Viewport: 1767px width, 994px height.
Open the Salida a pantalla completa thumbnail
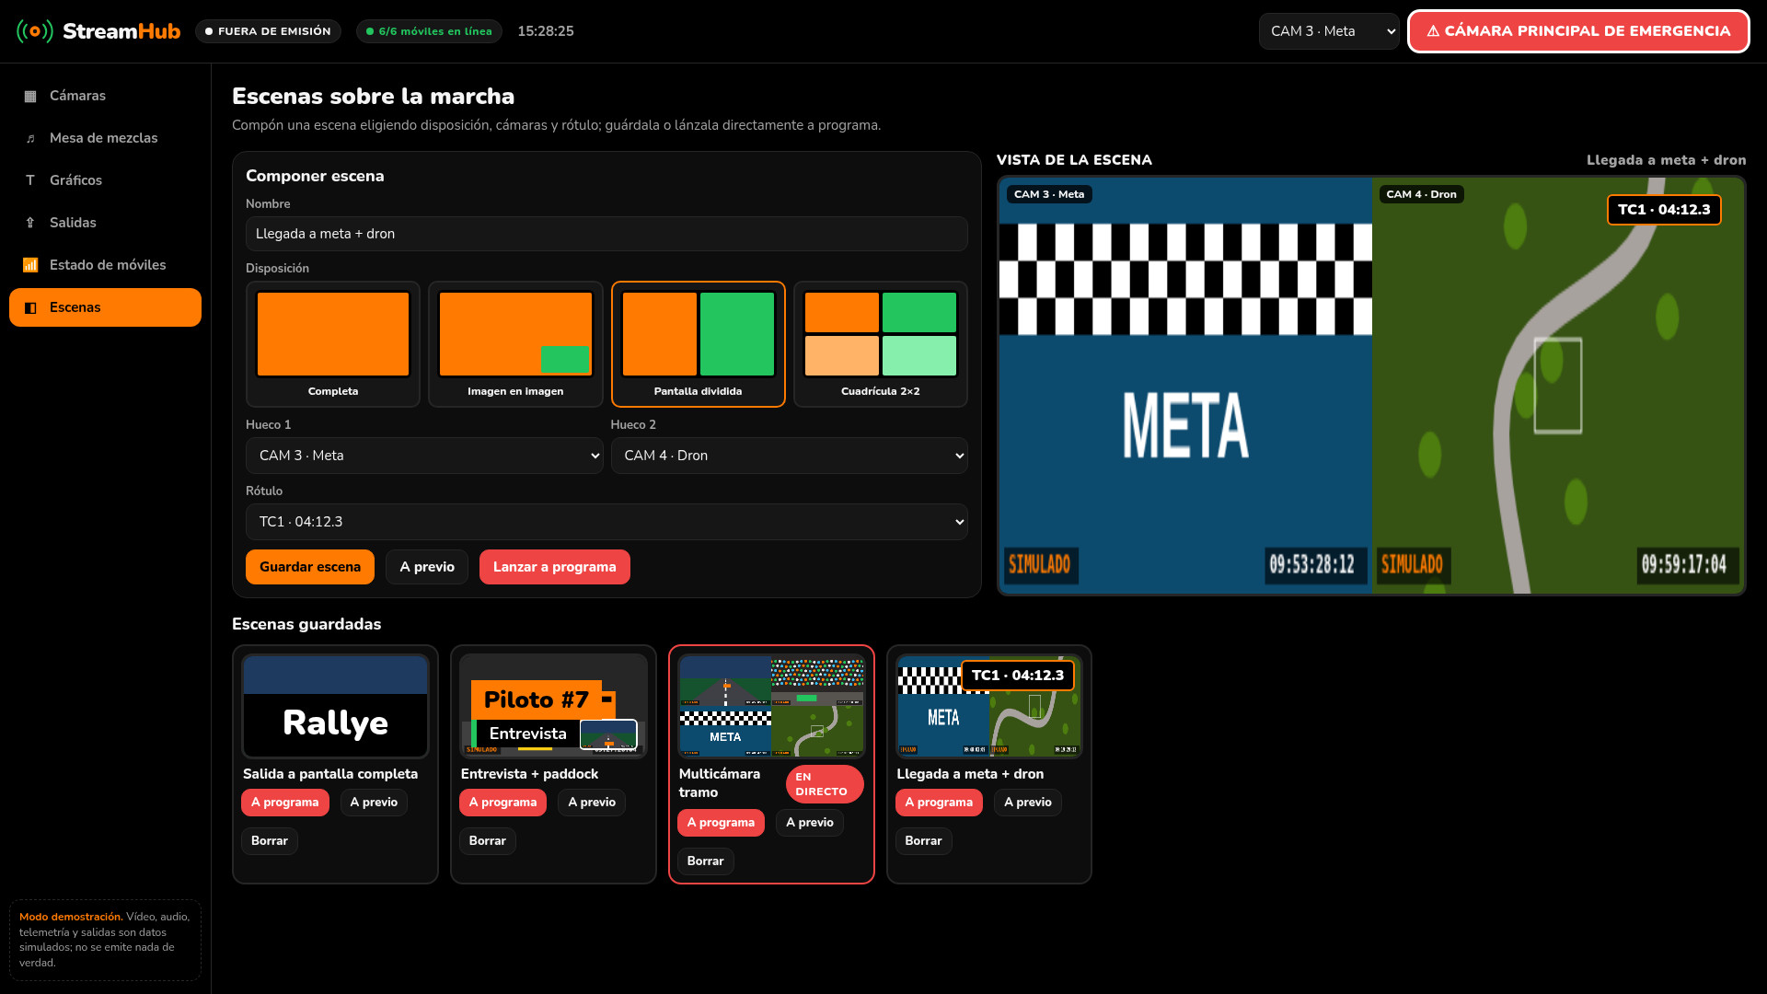(335, 706)
